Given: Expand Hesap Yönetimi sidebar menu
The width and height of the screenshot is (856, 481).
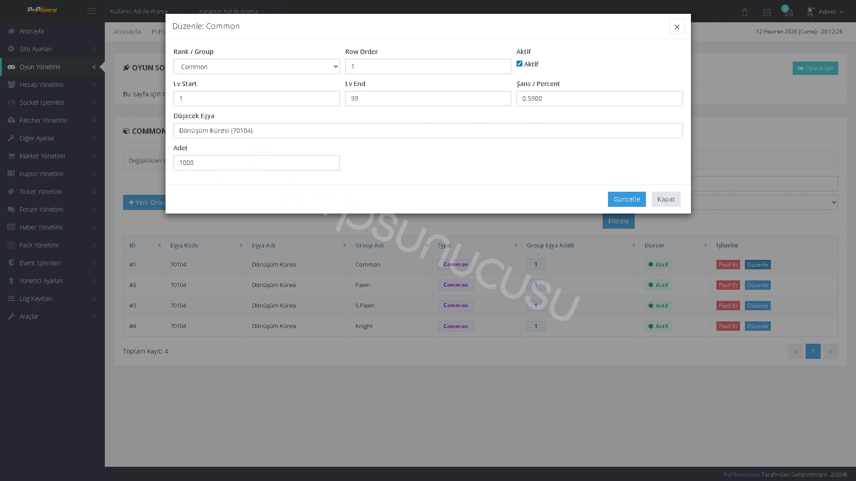Looking at the screenshot, I should click(52, 85).
